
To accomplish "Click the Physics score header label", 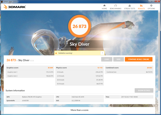I will click(61, 68).
